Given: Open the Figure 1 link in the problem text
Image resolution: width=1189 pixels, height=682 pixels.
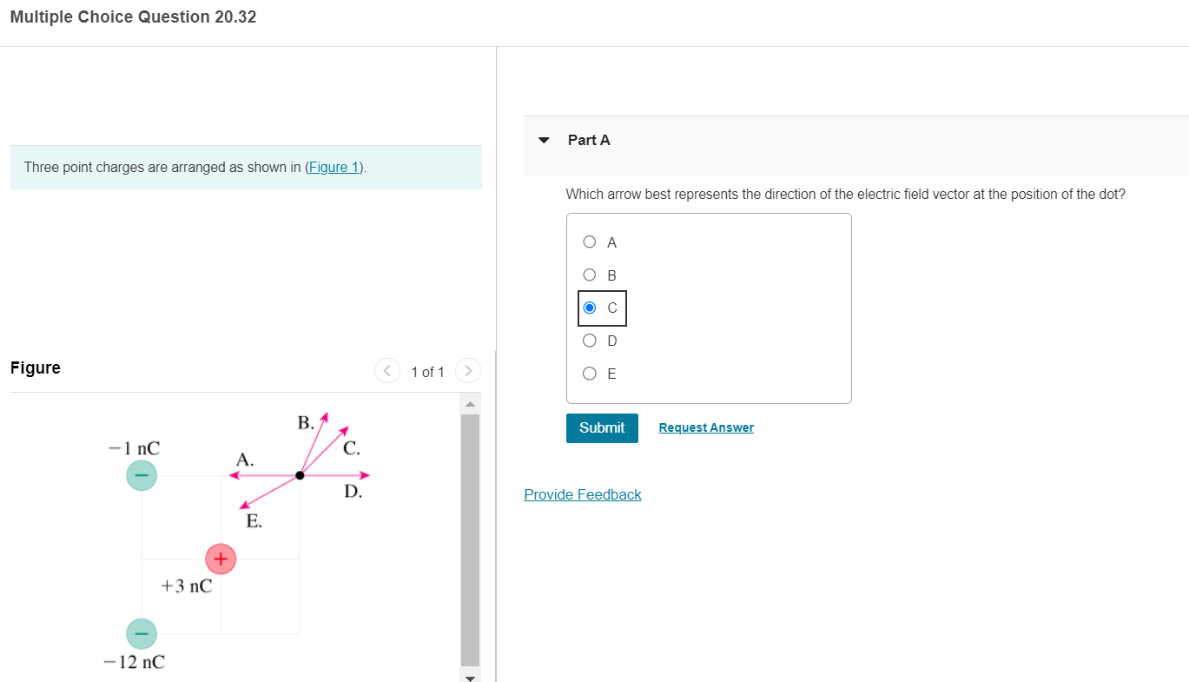Looking at the screenshot, I should 334,167.
